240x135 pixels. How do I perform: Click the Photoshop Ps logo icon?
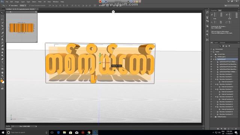coord(2,1)
